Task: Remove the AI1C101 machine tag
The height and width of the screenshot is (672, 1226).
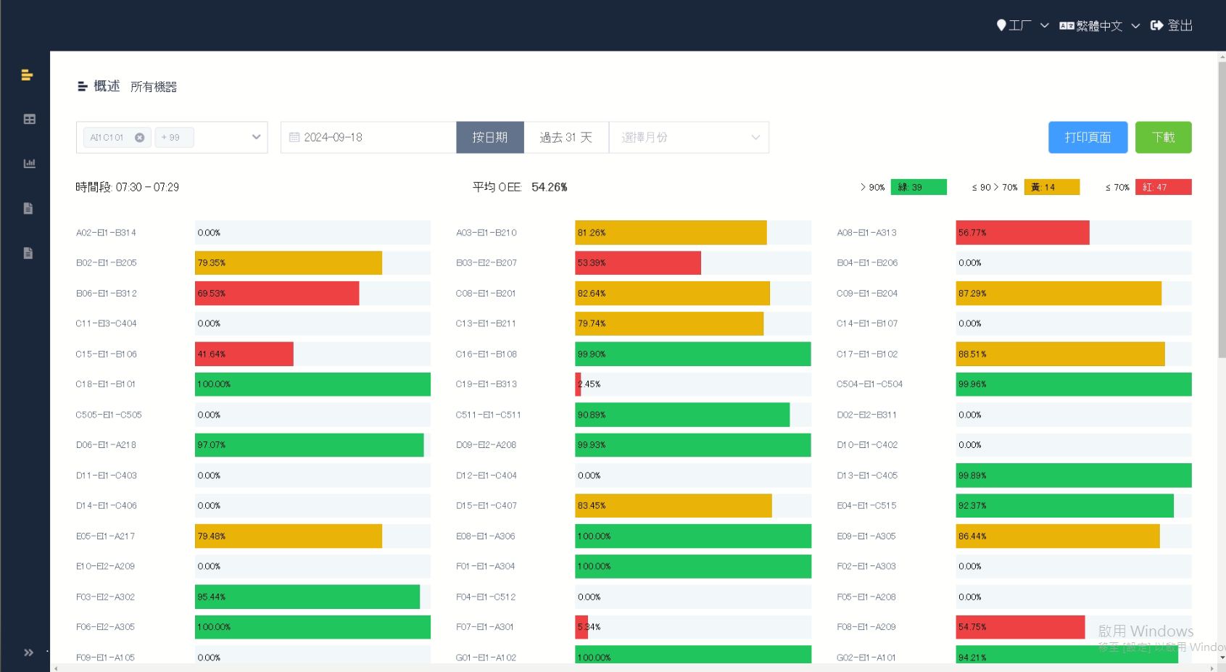Action: coord(139,138)
